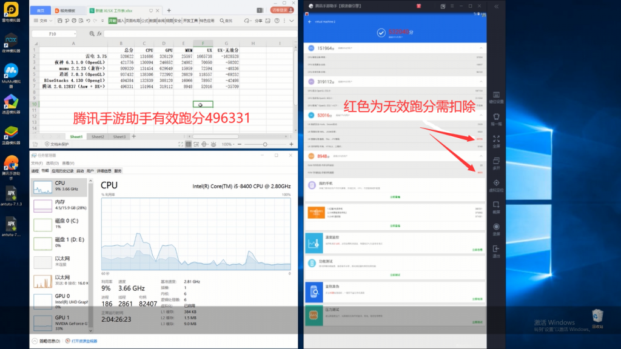The height and width of the screenshot is (349, 621).
Task: Toggle the normal grid view button in WPS status bar
Action: 189,144
